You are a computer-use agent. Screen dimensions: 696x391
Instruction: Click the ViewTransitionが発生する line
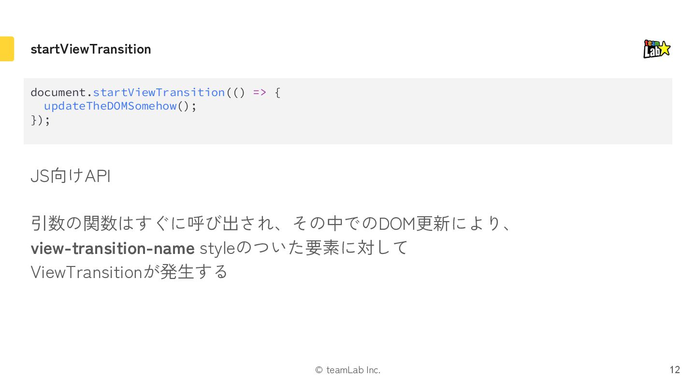[x=129, y=272]
